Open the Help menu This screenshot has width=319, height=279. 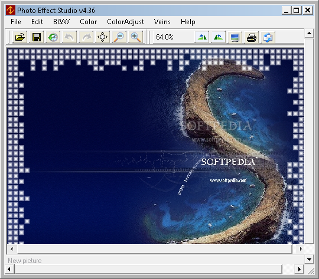click(188, 22)
